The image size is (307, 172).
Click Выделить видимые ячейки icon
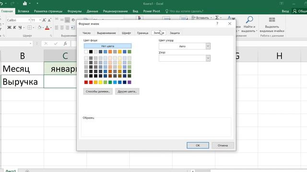tap(272, 20)
